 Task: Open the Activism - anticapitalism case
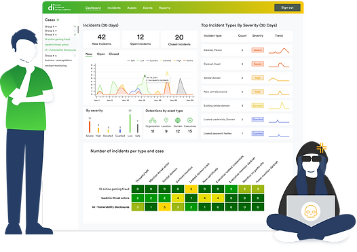[58, 60]
